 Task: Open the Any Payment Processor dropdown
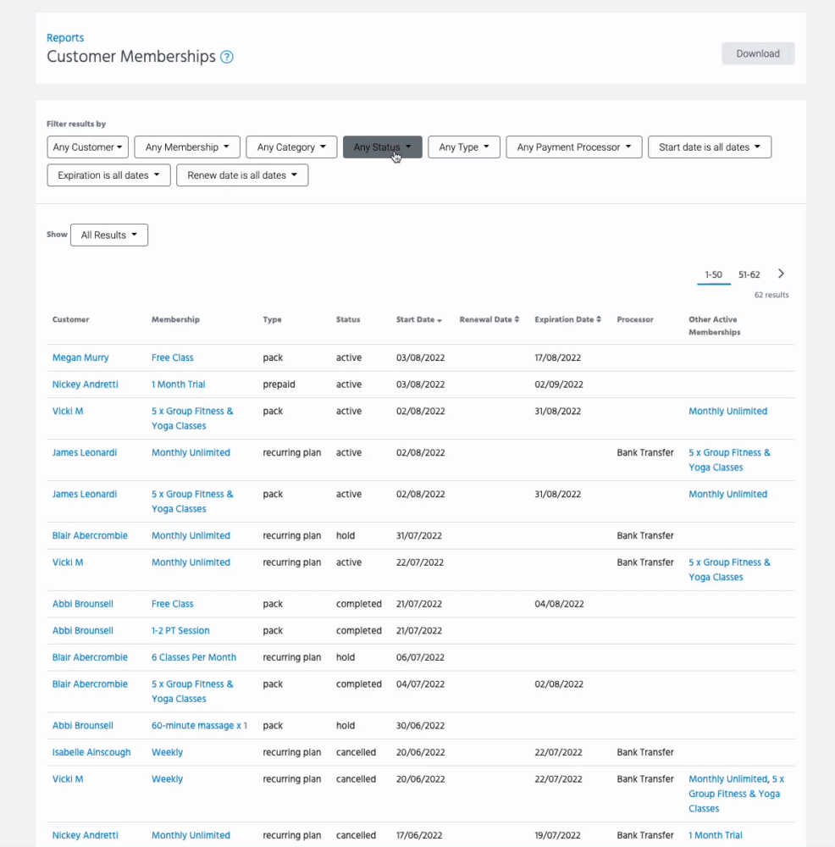(573, 147)
